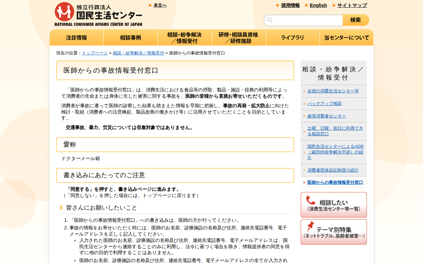Open 研修・相談員資格／研修施設 navigation tab
The width and height of the screenshot is (423, 264).
239,38
